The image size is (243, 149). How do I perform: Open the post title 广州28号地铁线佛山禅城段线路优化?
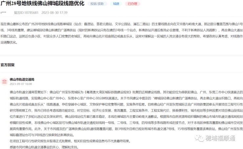pos(42,4)
